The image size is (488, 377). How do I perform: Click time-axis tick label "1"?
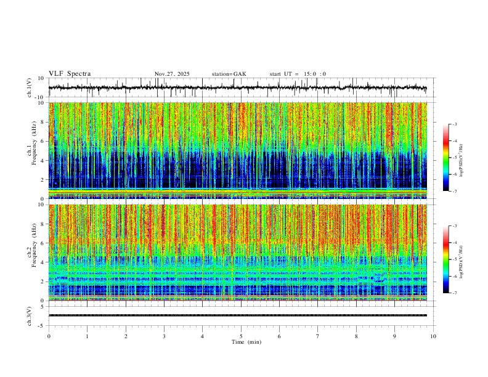coord(87,336)
